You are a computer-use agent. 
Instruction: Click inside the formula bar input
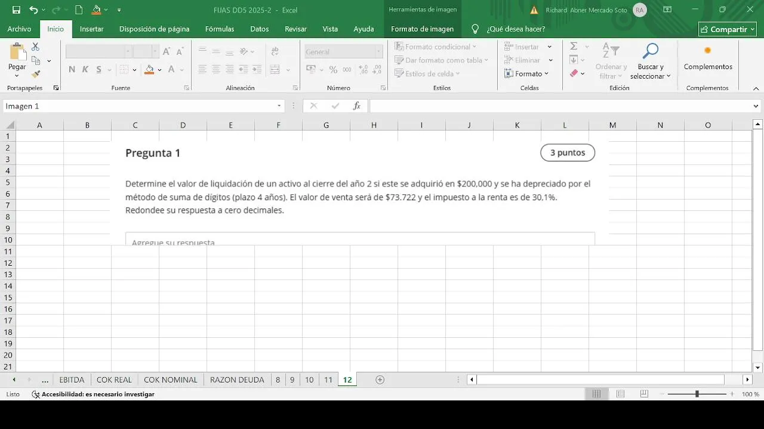pyautogui.click(x=560, y=106)
